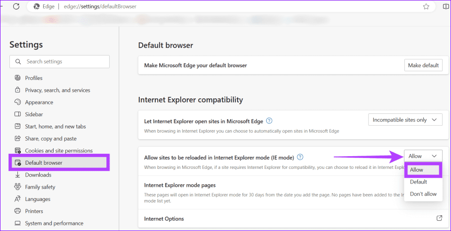
Task: Click the help icon beside the IE mode setting
Action: (x=300, y=157)
